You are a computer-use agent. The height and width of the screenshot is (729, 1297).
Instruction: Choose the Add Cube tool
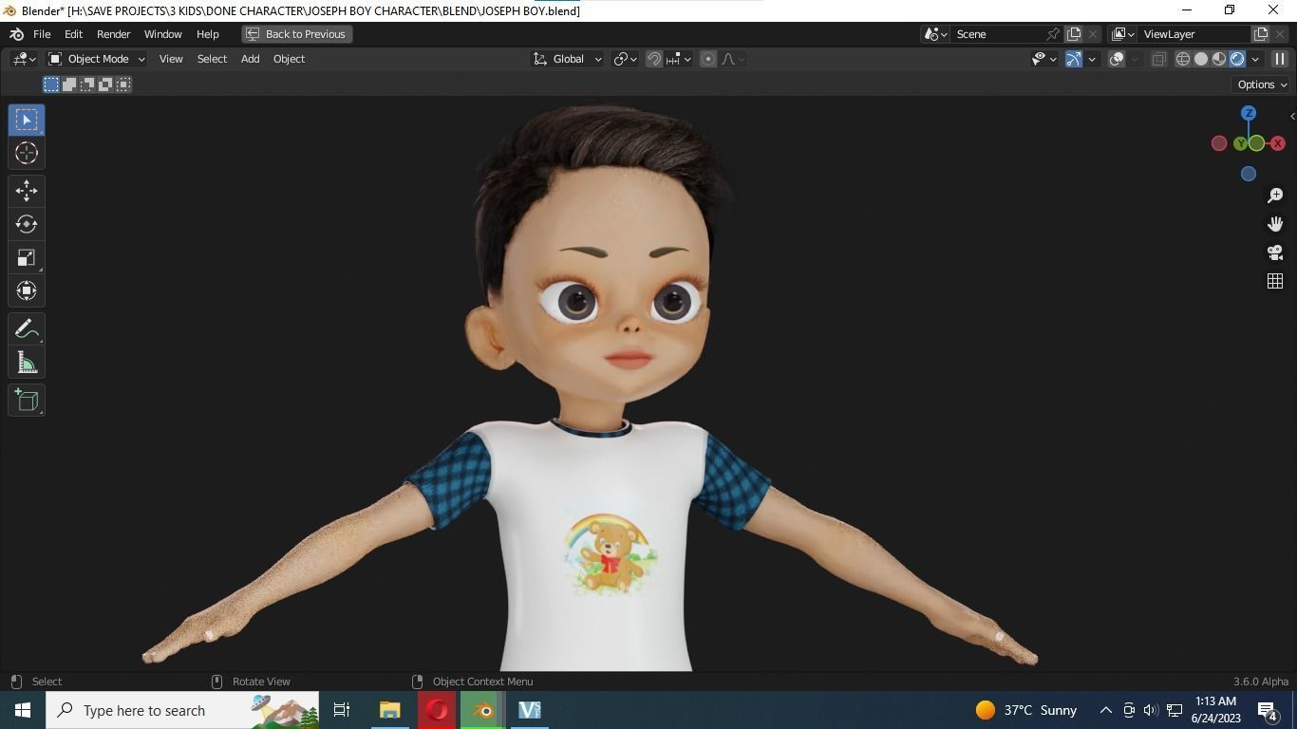point(27,400)
